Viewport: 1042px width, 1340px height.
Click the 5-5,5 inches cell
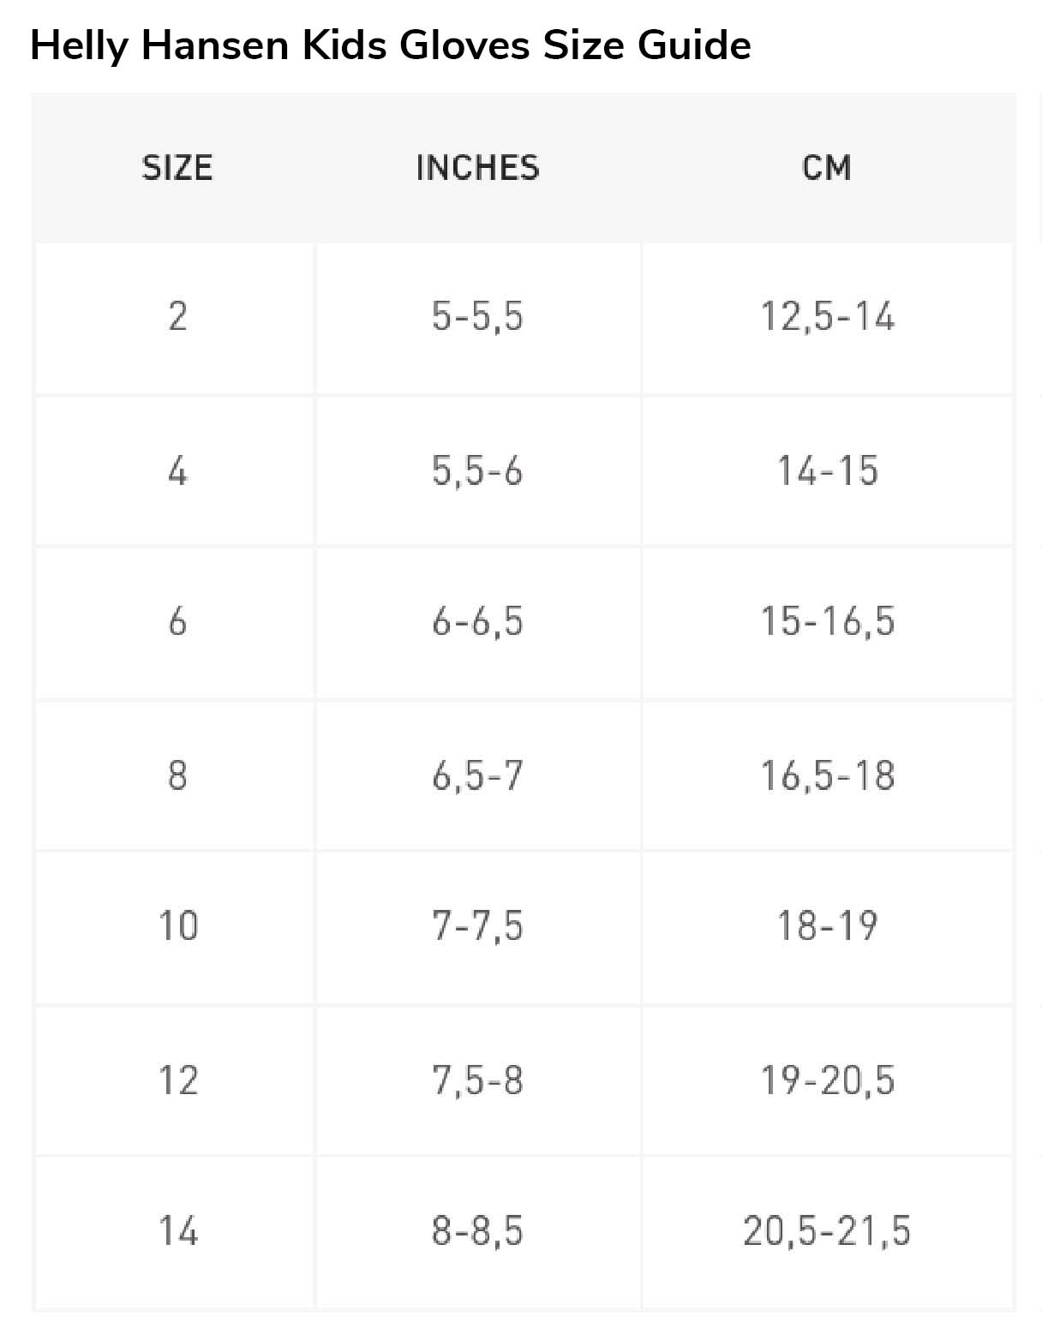pyautogui.click(x=478, y=318)
